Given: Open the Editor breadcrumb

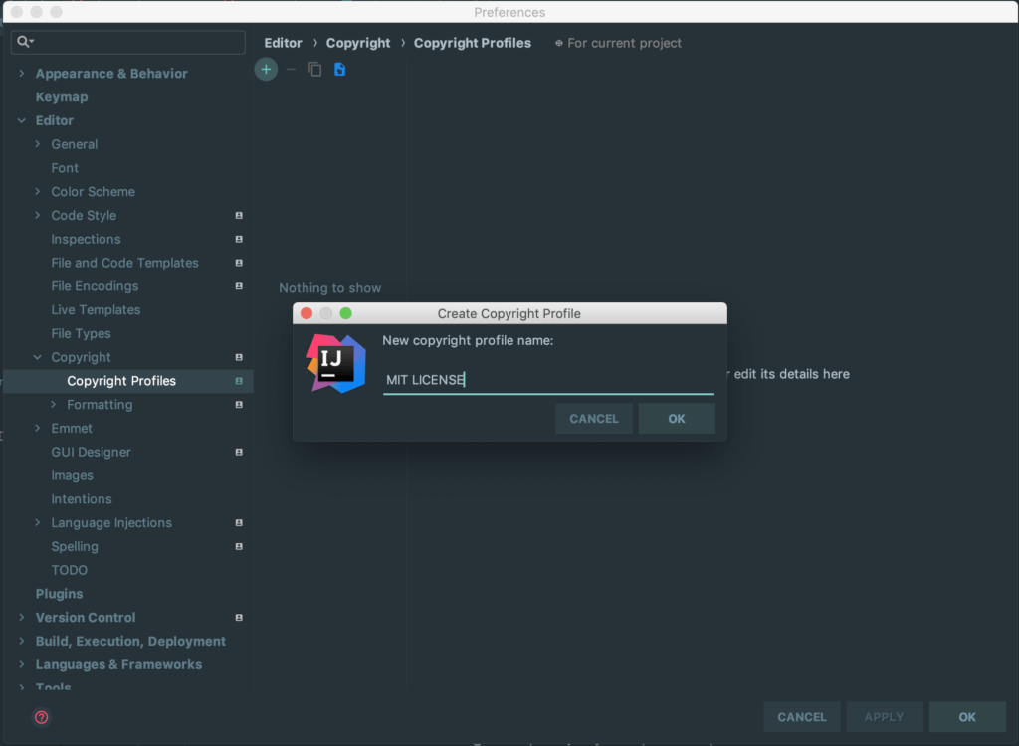Looking at the screenshot, I should 283,43.
